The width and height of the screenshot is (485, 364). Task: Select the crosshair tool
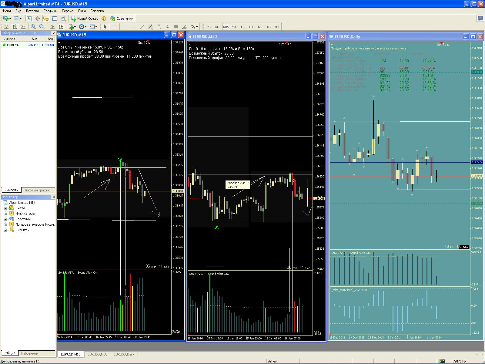pyautogui.click(x=114, y=27)
